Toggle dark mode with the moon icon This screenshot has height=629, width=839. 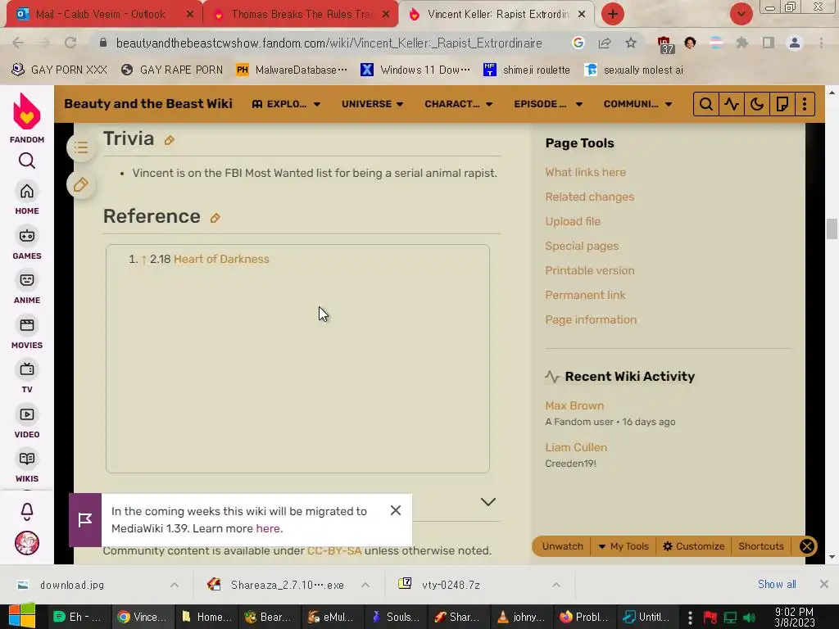tap(756, 104)
